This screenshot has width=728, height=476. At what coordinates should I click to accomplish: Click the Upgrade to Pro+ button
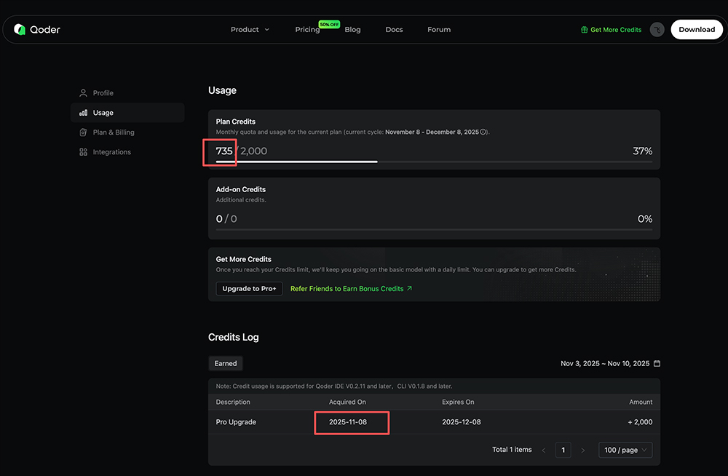click(249, 289)
